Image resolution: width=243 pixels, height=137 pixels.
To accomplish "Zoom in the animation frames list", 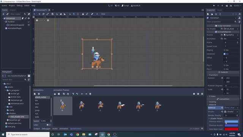I will pyautogui.click(x=202, y=94).
